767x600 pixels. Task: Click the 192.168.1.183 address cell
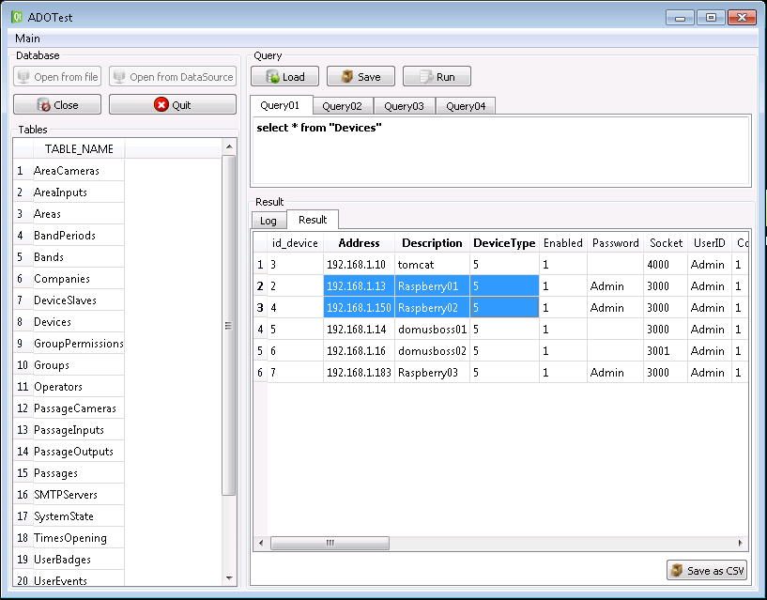pyautogui.click(x=359, y=373)
